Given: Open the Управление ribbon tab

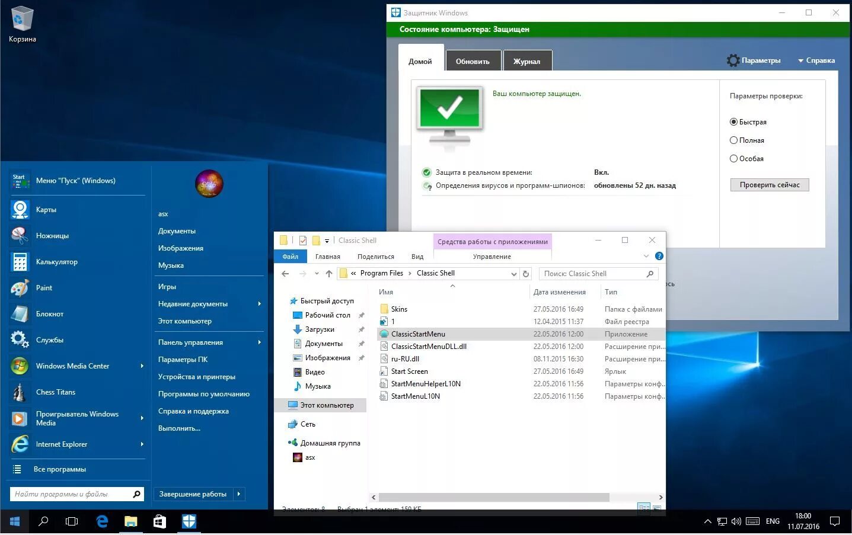Looking at the screenshot, I should [492, 257].
